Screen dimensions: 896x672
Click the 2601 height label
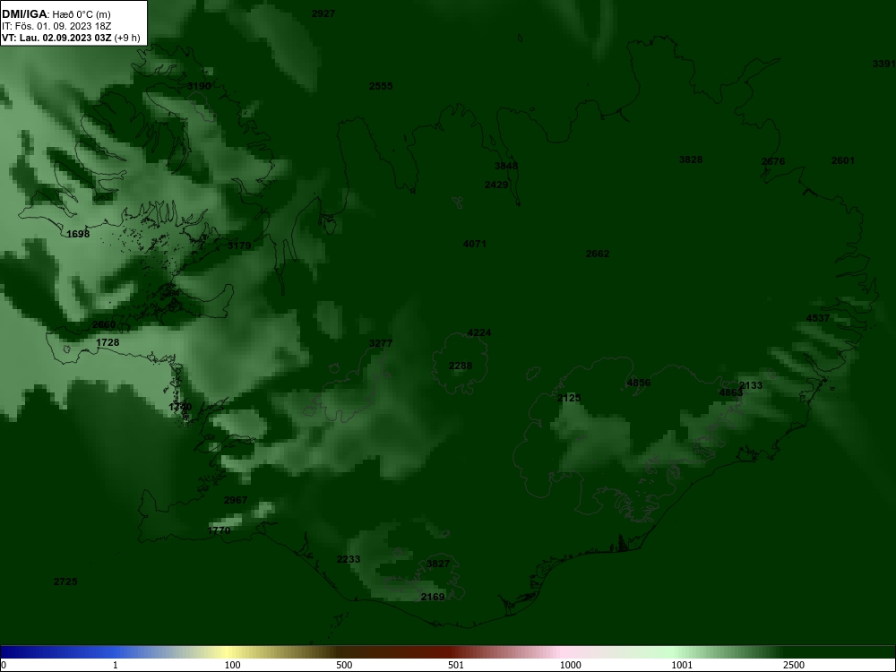point(843,161)
